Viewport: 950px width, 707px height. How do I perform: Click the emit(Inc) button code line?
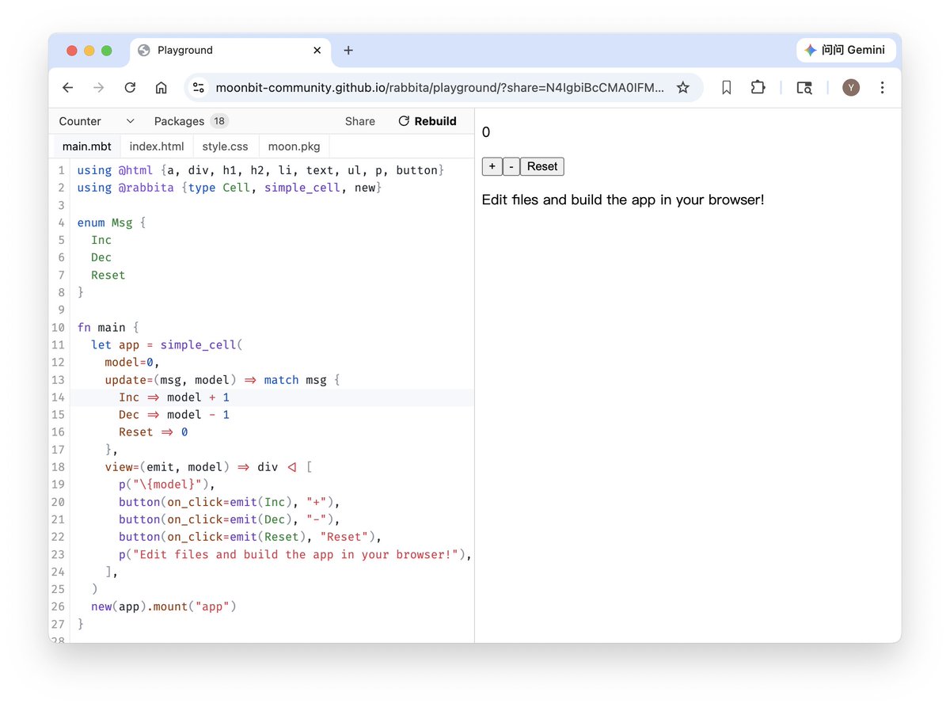point(230,502)
